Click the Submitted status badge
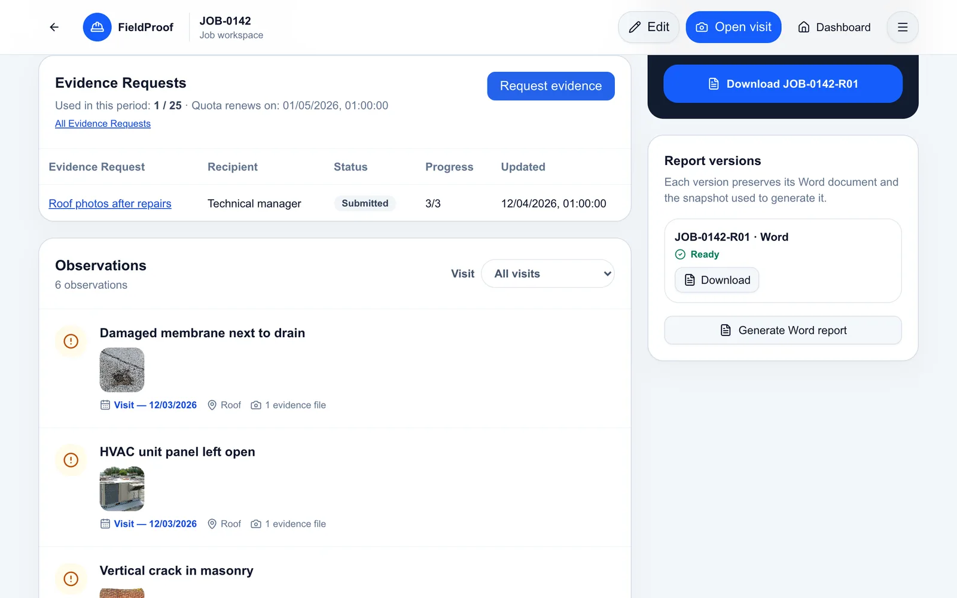The height and width of the screenshot is (598, 957). [x=365, y=203]
